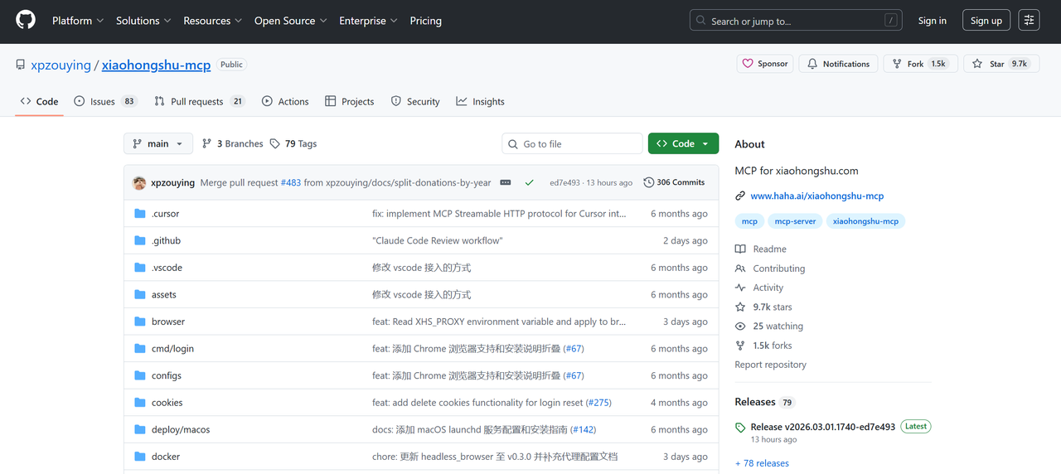
Task: Click Report repository link
Action: pyautogui.click(x=770, y=365)
